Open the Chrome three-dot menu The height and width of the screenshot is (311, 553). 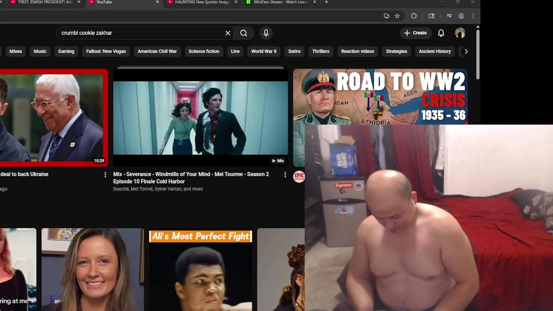(x=473, y=16)
